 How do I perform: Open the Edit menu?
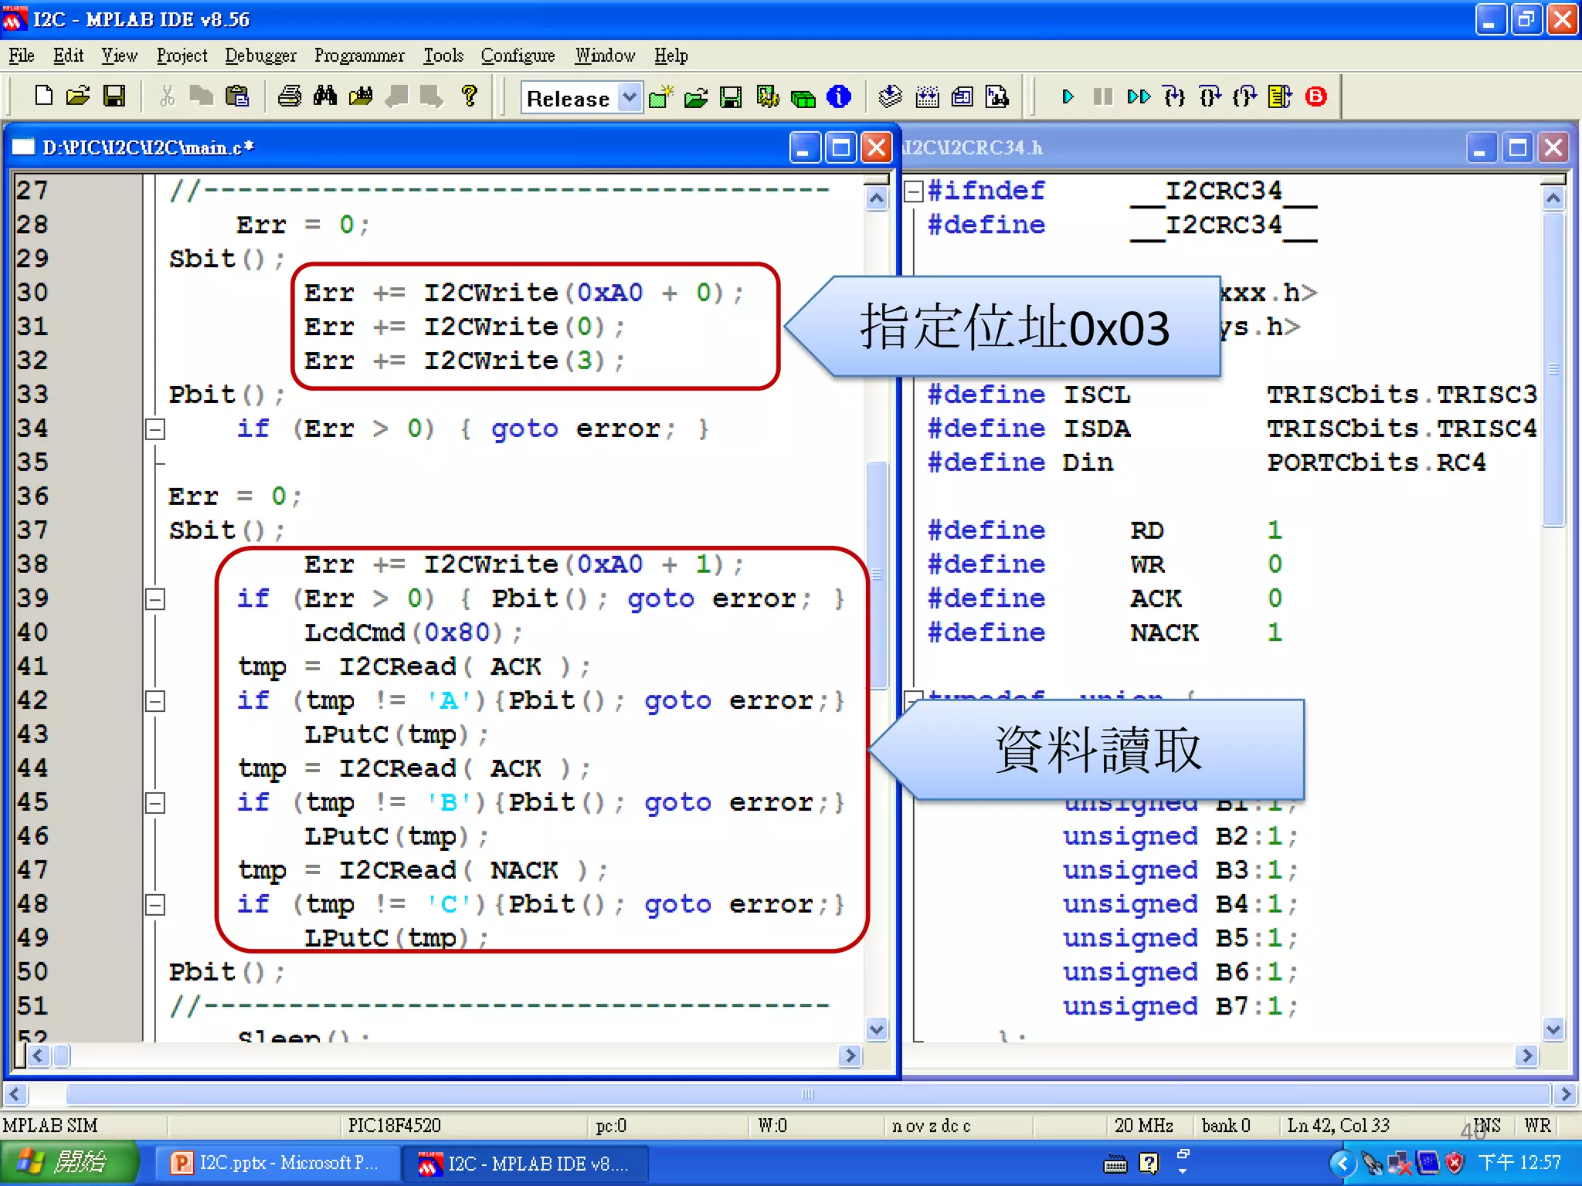click(x=68, y=56)
